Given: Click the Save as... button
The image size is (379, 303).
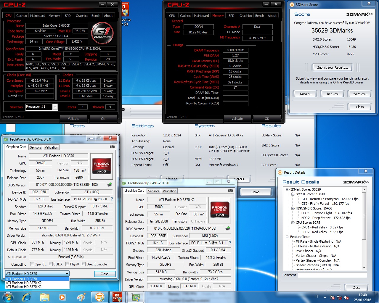Looking at the screenshot, I should (360, 94).
